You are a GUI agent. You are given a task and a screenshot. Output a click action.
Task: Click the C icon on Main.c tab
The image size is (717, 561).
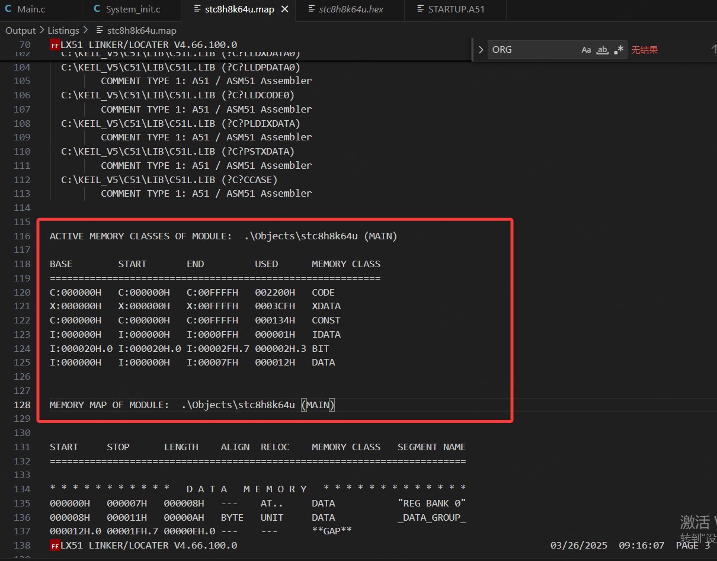[8, 9]
